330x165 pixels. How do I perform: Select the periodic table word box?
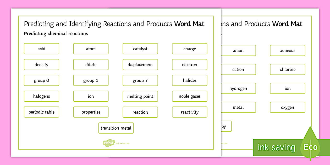click(41, 112)
